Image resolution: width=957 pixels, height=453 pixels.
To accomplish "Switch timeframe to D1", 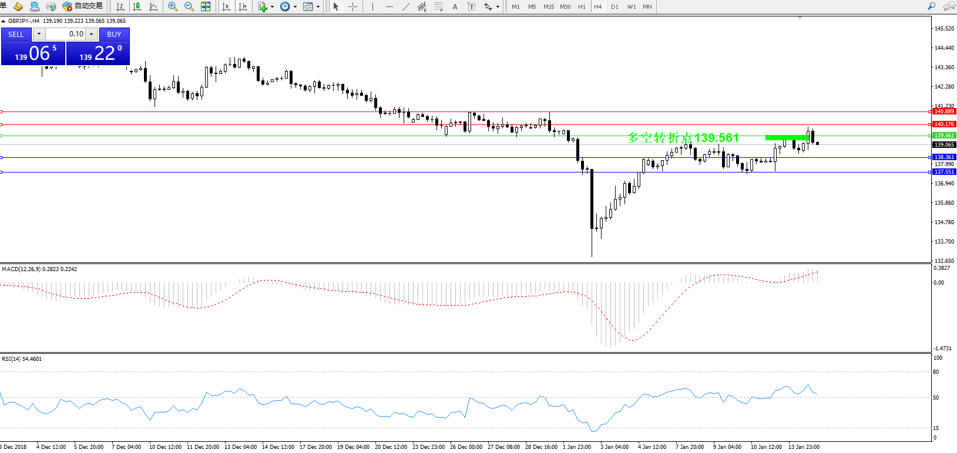I will [615, 6].
